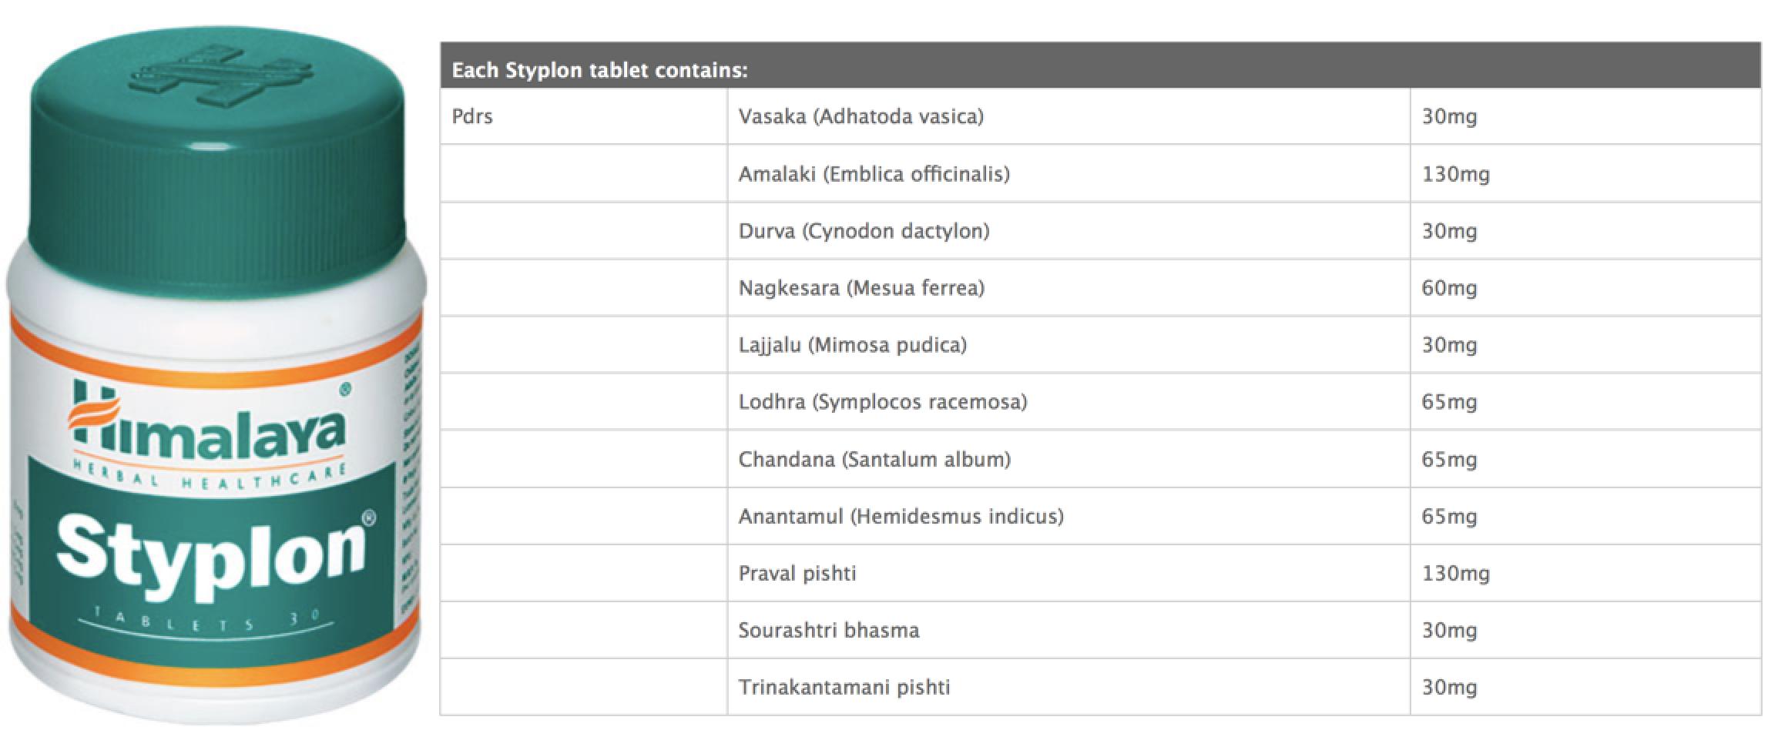This screenshot has width=1778, height=747.
Task: Click Lodhra (Symplocos racemosa) entry
Action: 883,402
